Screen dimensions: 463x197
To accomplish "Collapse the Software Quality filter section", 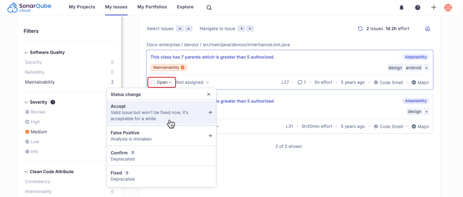I will pos(26,52).
